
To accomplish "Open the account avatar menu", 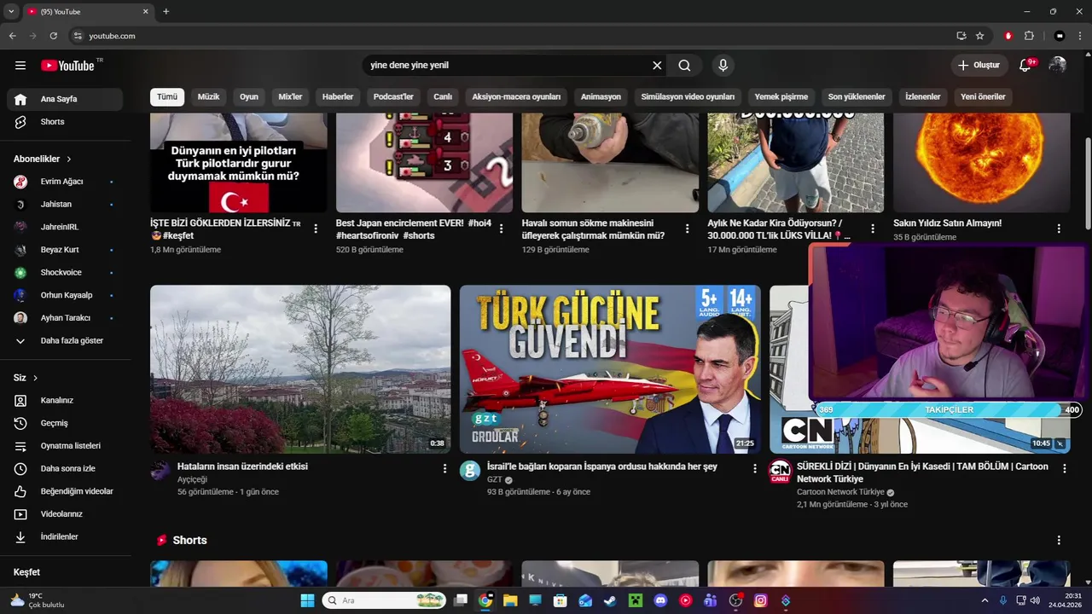I will pyautogui.click(x=1058, y=66).
